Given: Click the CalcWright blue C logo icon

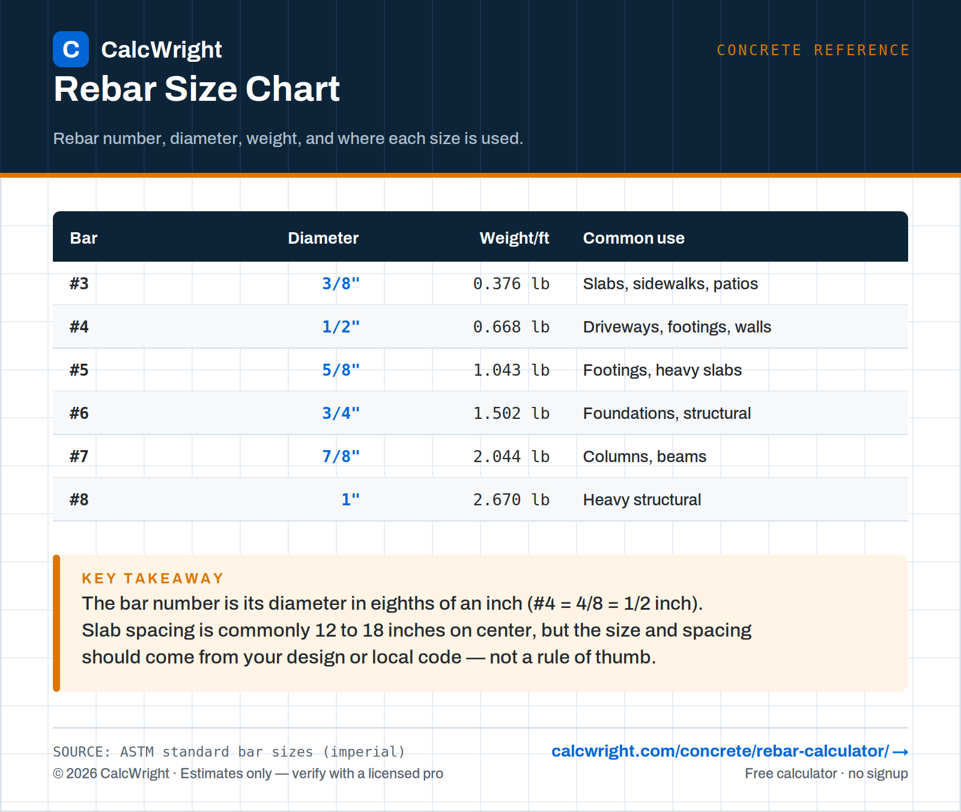Looking at the screenshot, I should 71,49.
